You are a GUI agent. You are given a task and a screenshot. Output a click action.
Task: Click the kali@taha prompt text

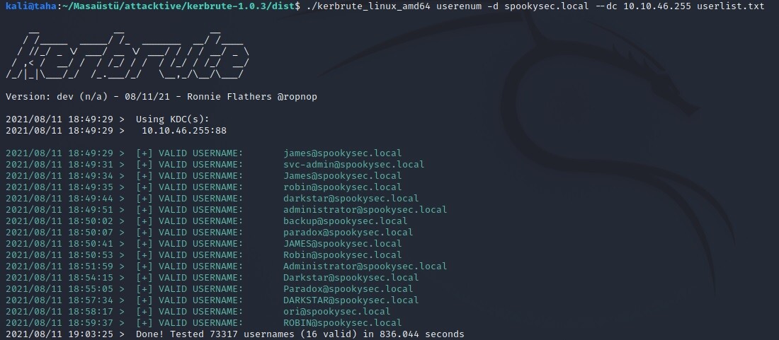pyautogui.click(x=25, y=6)
